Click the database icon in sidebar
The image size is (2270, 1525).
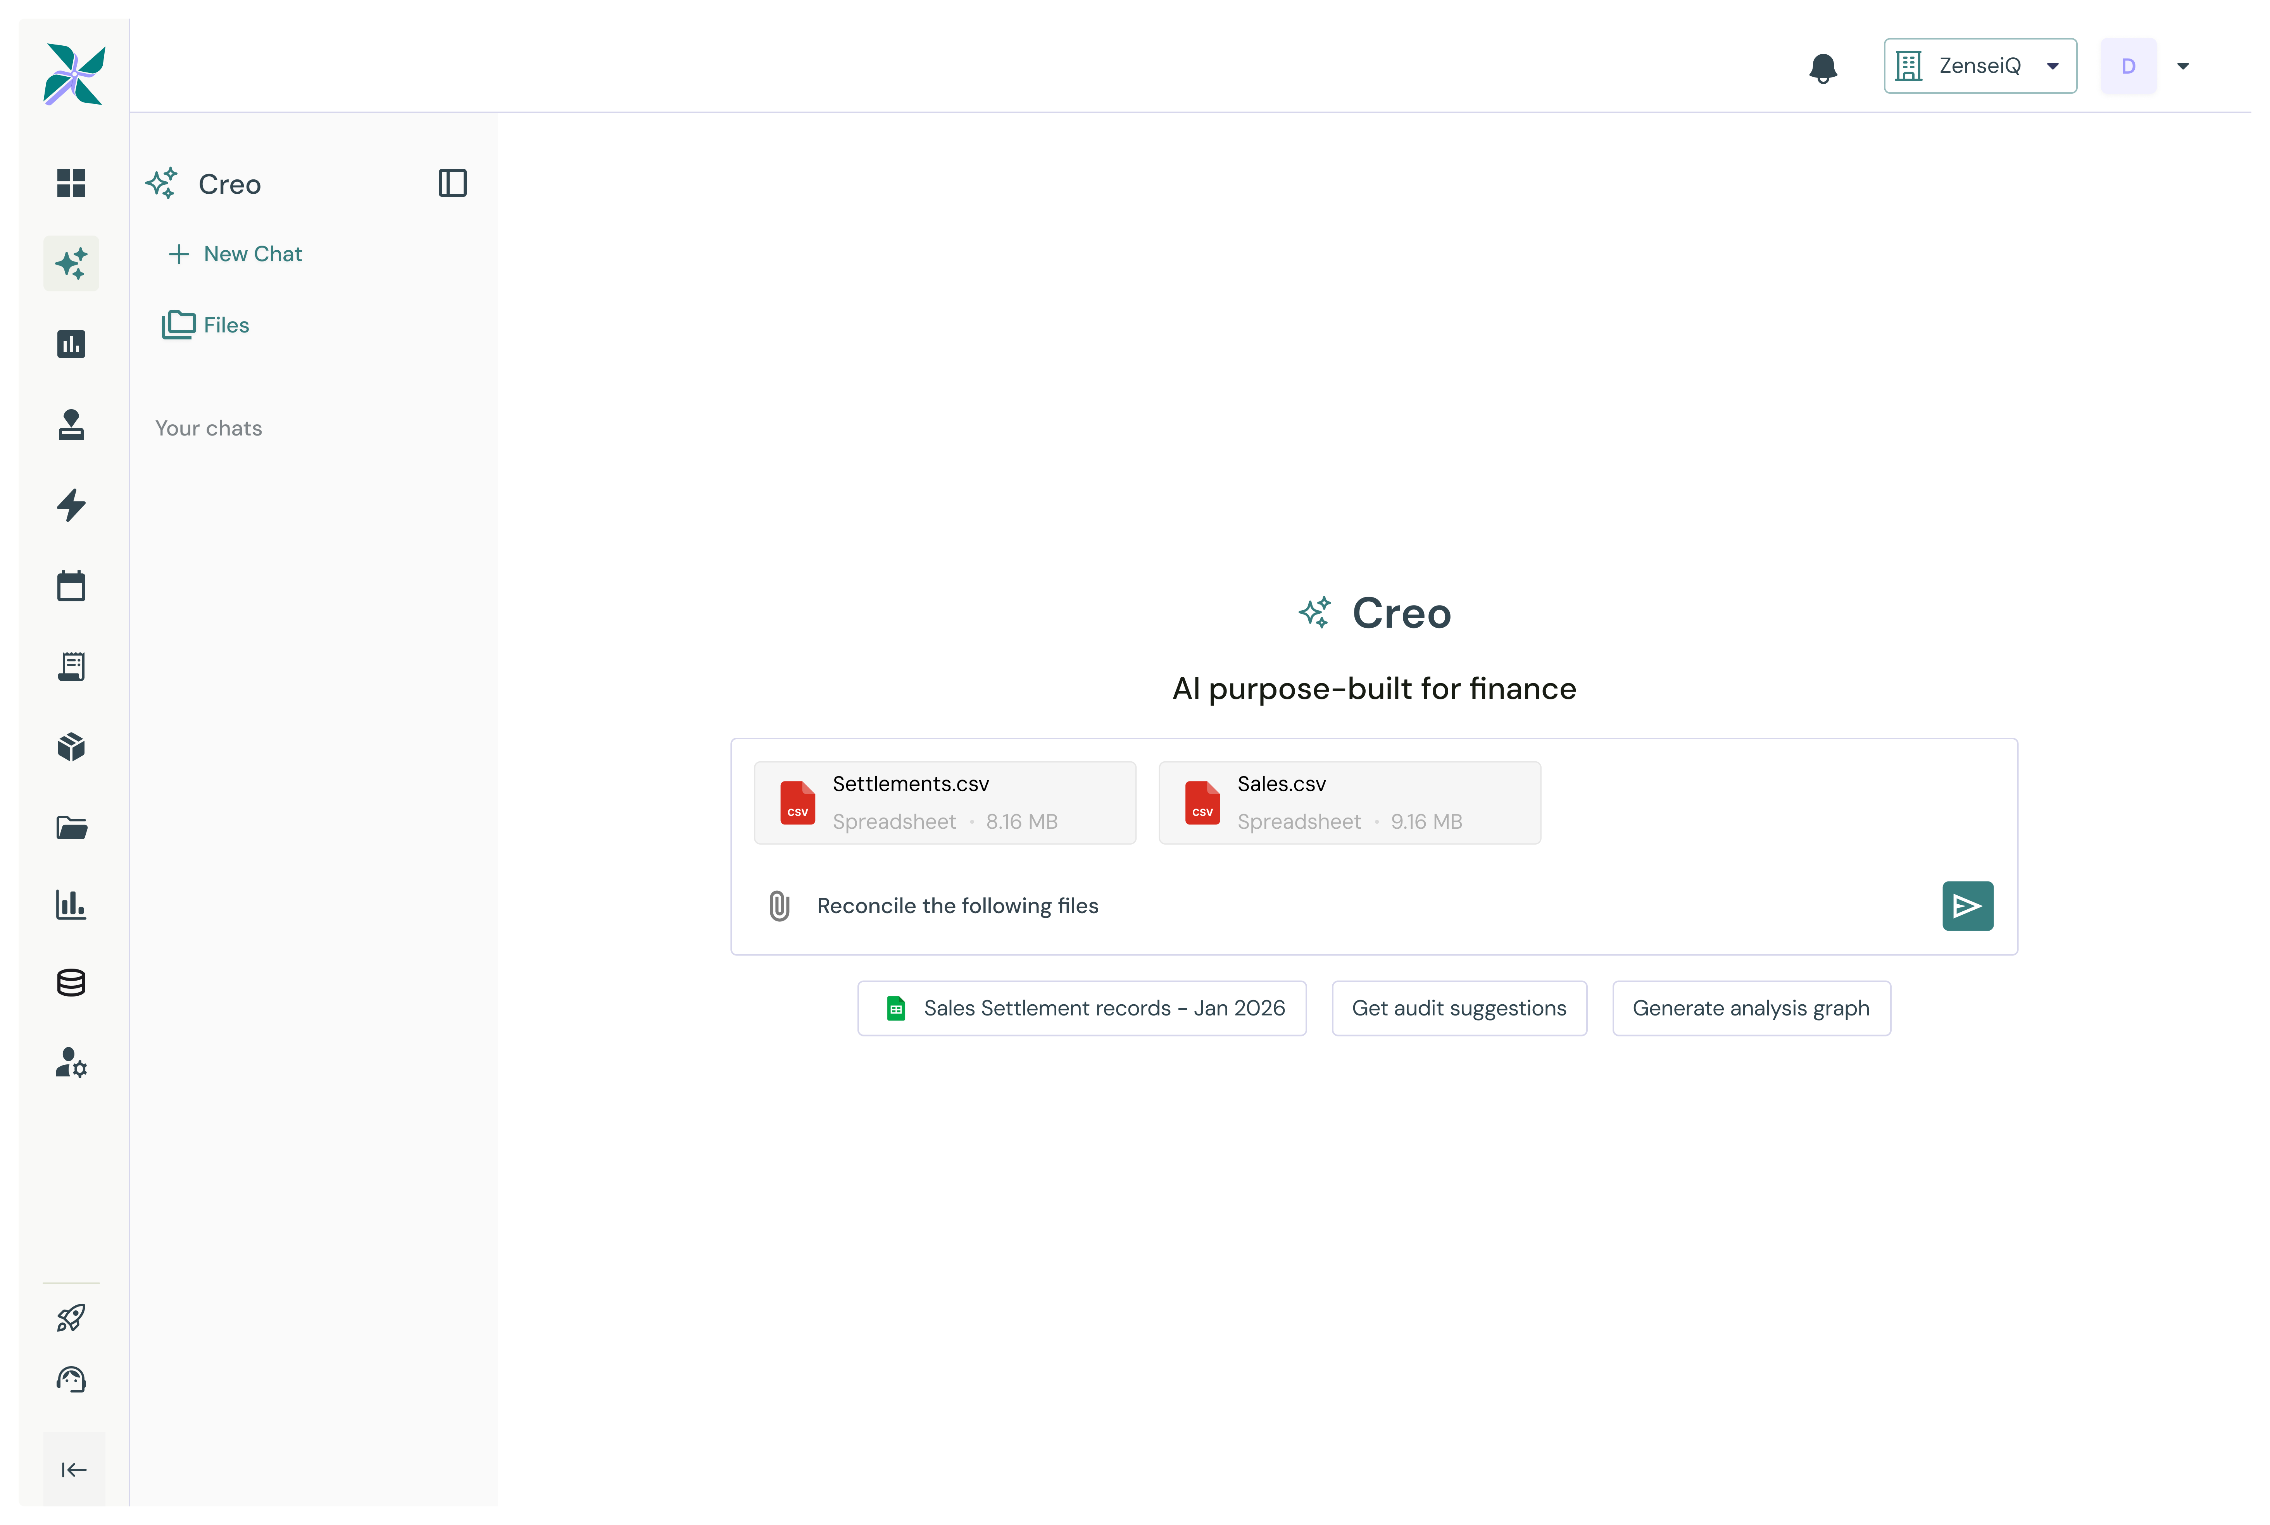coord(71,982)
